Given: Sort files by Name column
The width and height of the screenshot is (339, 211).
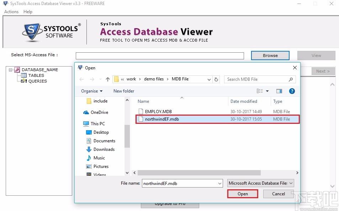Looking at the screenshot, I should coord(143,101).
